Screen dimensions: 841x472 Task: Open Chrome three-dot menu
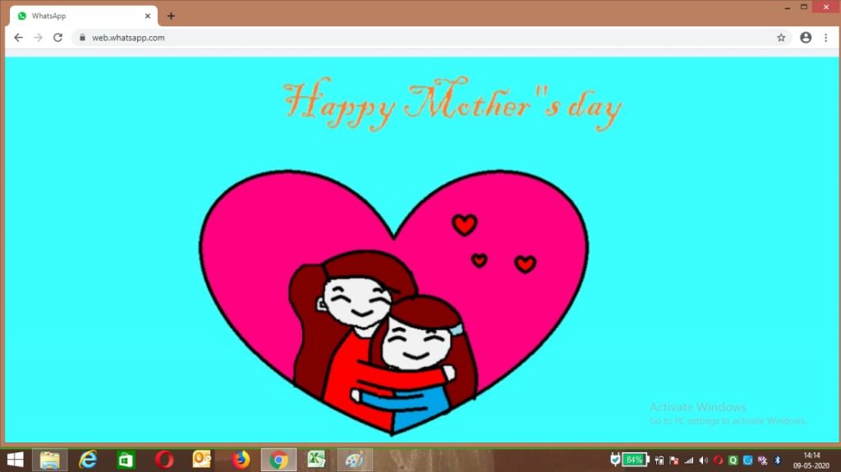[826, 38]
